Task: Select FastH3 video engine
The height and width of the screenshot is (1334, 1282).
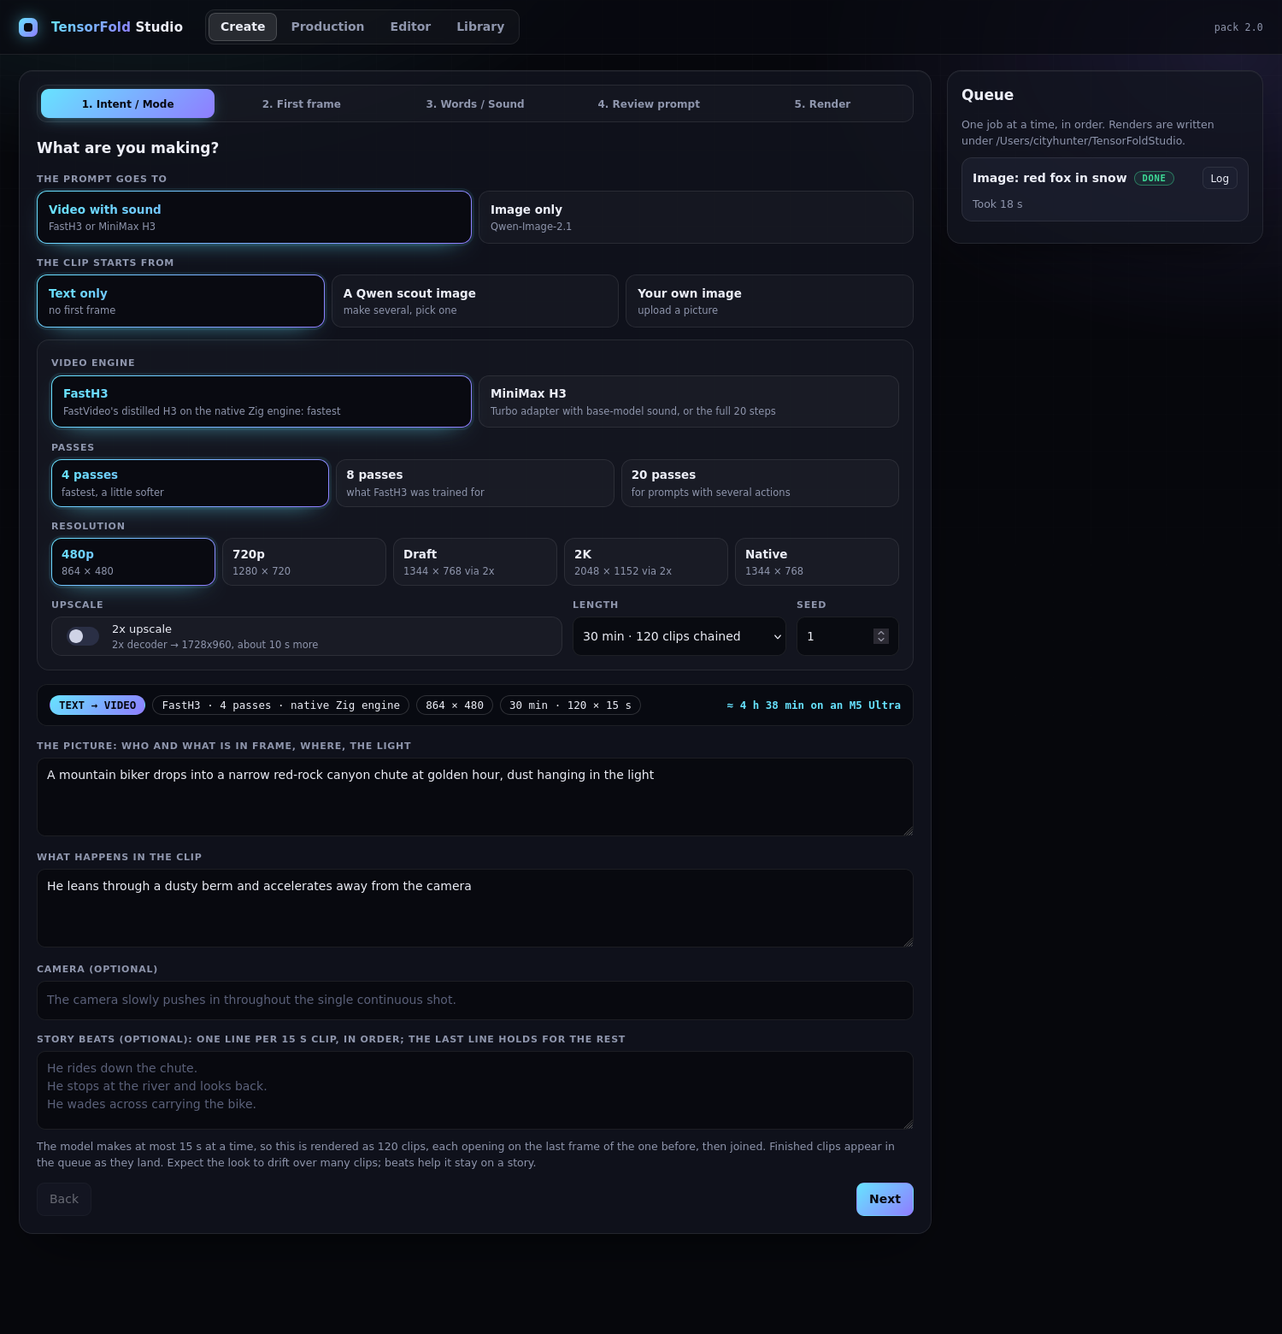Action: click(x=262, y=401)
